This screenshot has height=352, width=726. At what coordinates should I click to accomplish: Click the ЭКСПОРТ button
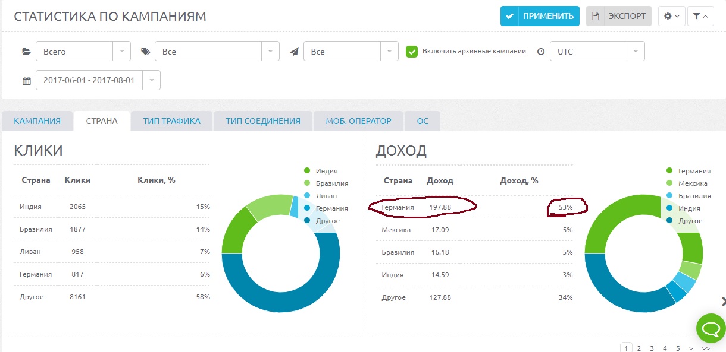pyautogui.click(x=619, y=16)
